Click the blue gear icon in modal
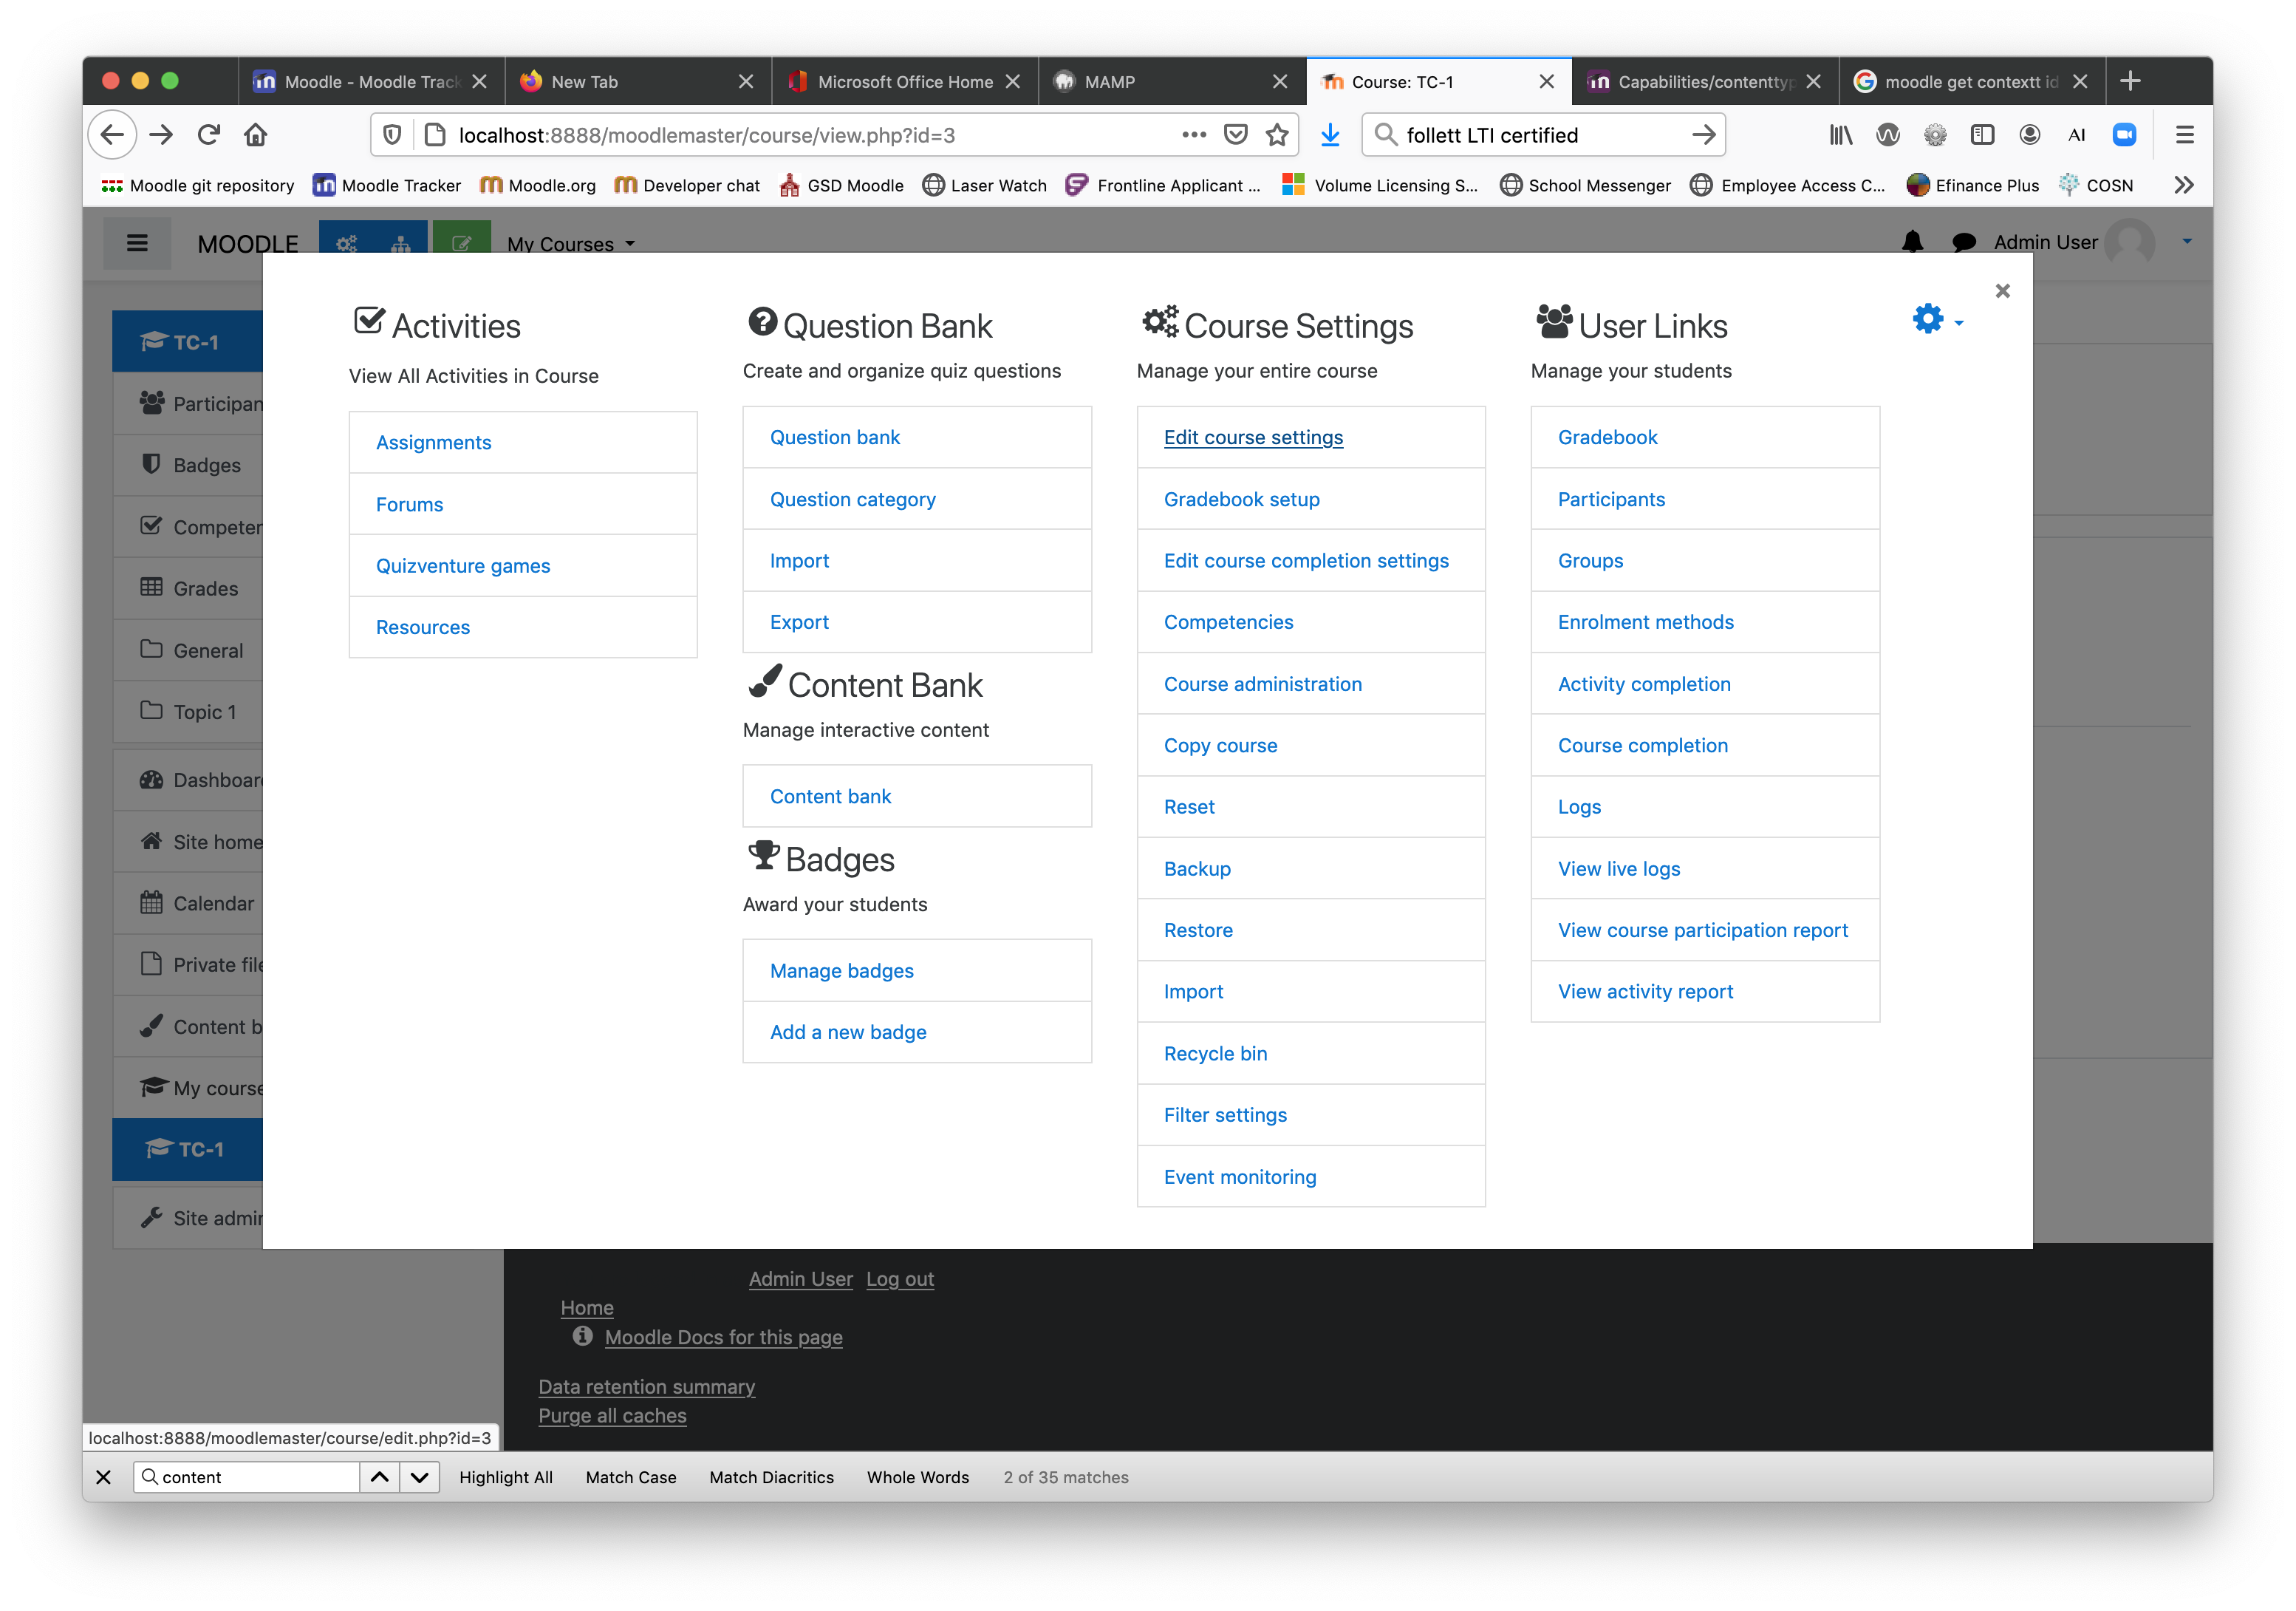This screenshot has width=2296, height=1611. point(1928,320)
